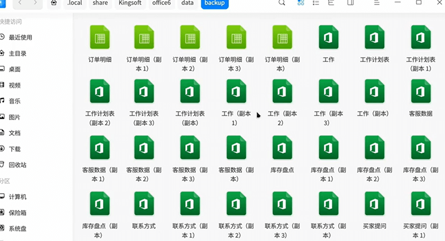Image resolution: width=445 pixels, height=241 pixels.
Task: Switch to list view mode
Action: pyautogui.click(x=315, y=3)
